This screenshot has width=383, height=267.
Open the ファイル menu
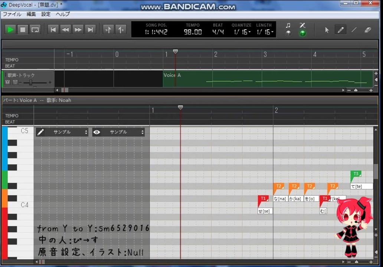pyautogui.click(x=12, y=14)
